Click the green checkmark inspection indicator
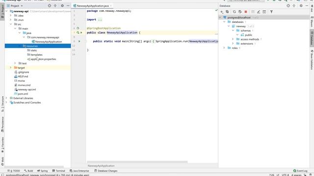Screen dimensions: 314x176 216,10
